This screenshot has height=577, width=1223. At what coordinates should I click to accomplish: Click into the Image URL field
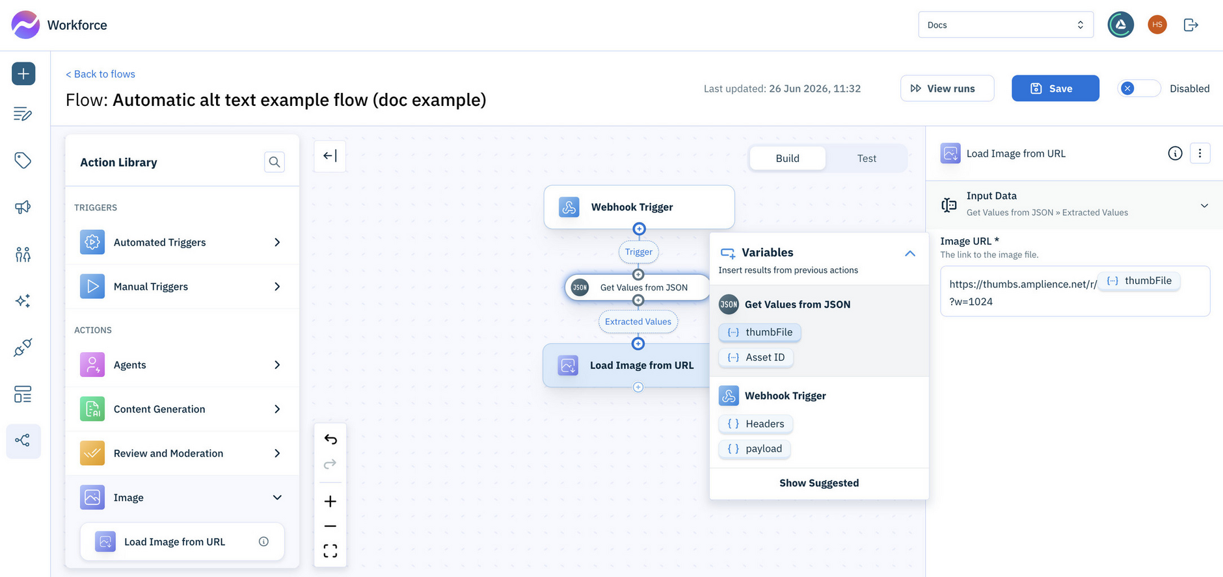[1075, 291]
